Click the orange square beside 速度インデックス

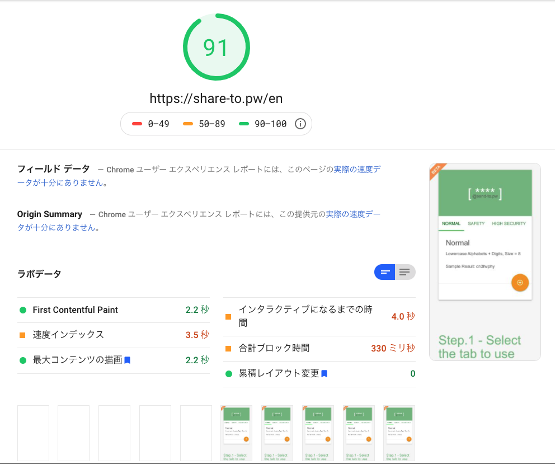click(23, 335)
